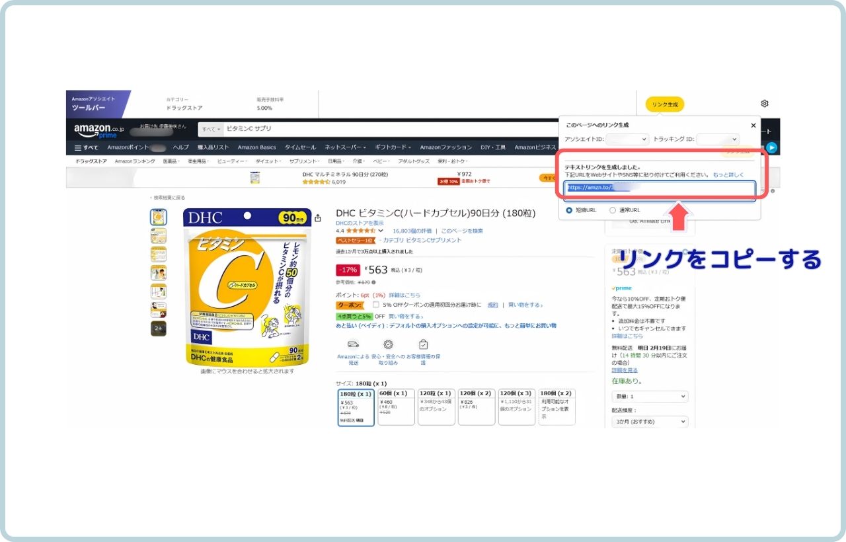This screenshot has width=846, height=542.
Task: Select the fifth product thumbnail image
Action: (x=159, y=291)
